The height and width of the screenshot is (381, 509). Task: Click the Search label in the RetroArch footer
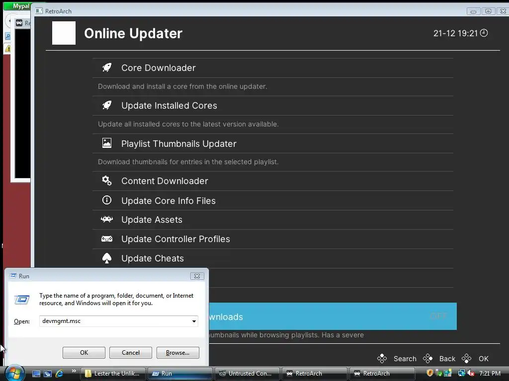[405, 359]
